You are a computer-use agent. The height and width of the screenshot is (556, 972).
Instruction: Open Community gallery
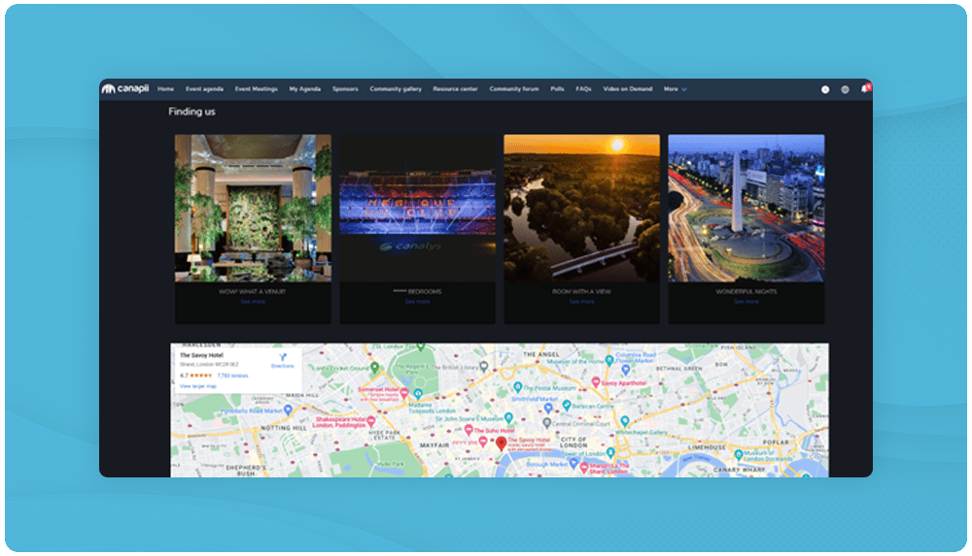(396, 89)
